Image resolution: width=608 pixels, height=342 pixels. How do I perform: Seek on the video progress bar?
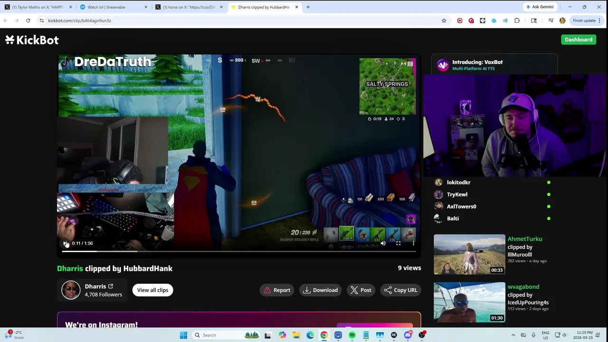(239, 251)
